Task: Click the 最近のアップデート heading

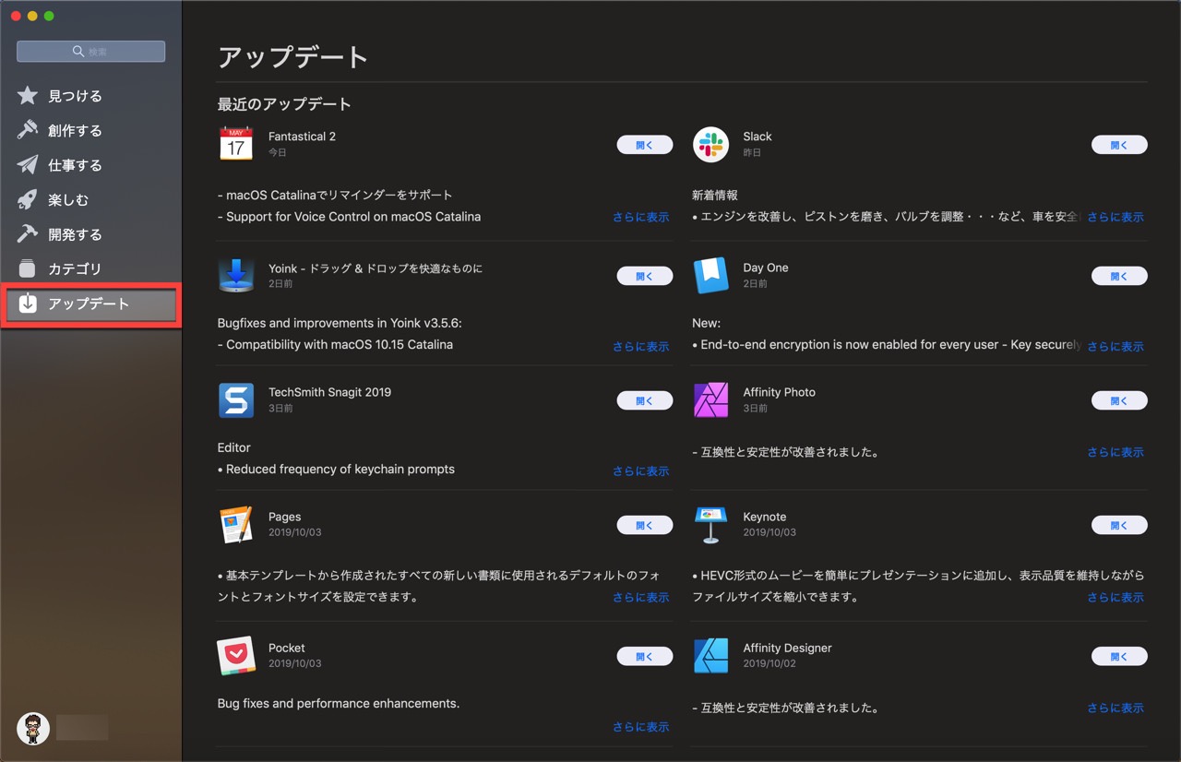Action: click(284, 104)
